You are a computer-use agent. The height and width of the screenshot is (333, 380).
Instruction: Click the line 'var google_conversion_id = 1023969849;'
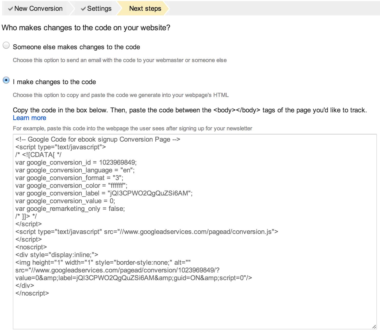(76, 163)
